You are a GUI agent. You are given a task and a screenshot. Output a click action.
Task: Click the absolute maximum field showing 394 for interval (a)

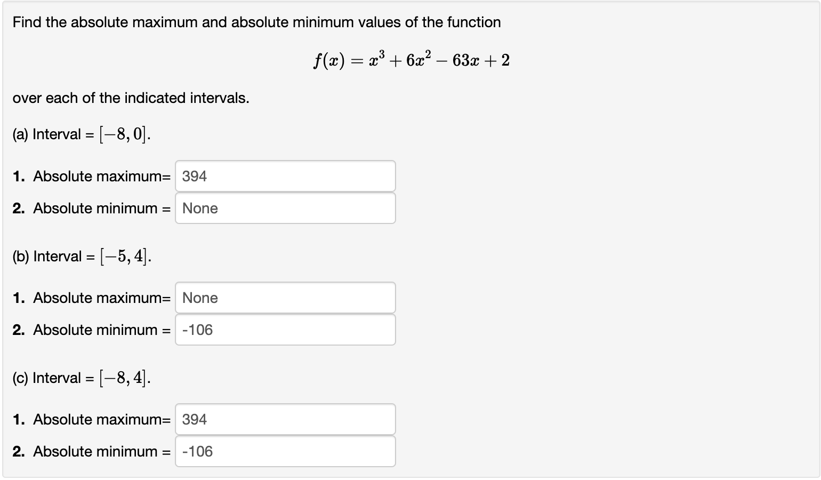(x=285, y=176)
